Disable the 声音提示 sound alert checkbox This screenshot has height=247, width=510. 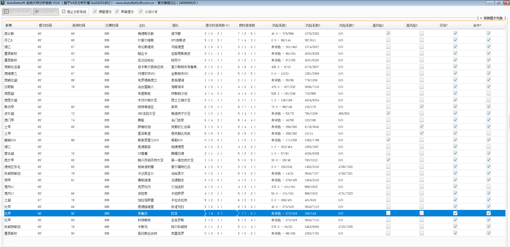click(x=117, y=11)
